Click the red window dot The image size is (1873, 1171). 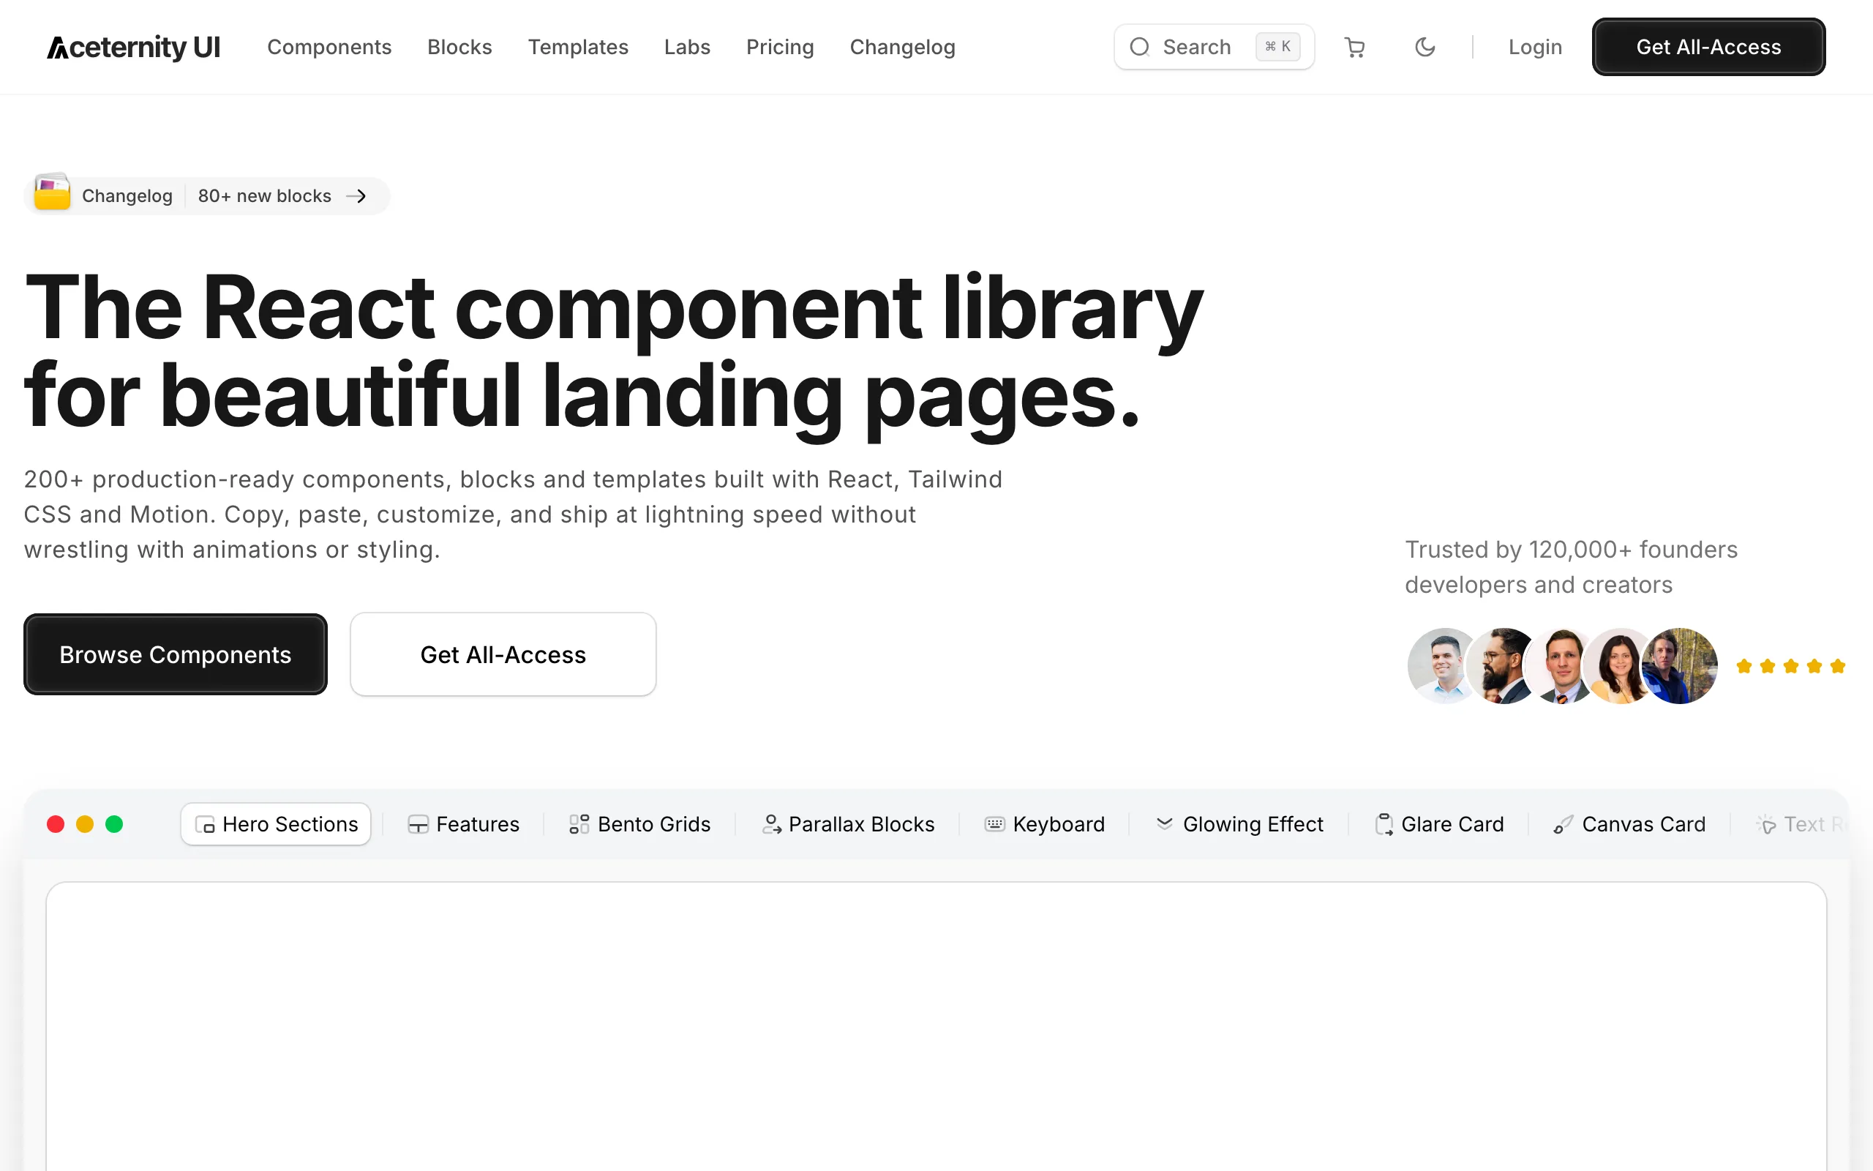tap(56, 824)
